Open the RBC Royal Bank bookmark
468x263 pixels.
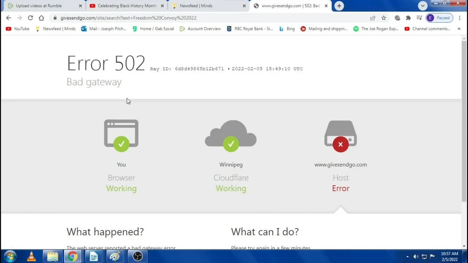tap(250, 28)
